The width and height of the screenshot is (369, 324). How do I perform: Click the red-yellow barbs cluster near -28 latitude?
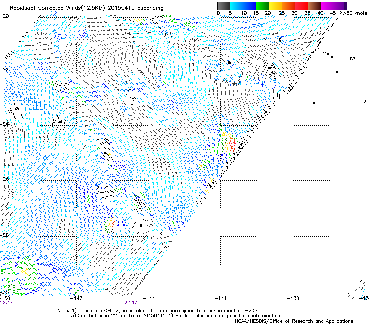(111, 223)
